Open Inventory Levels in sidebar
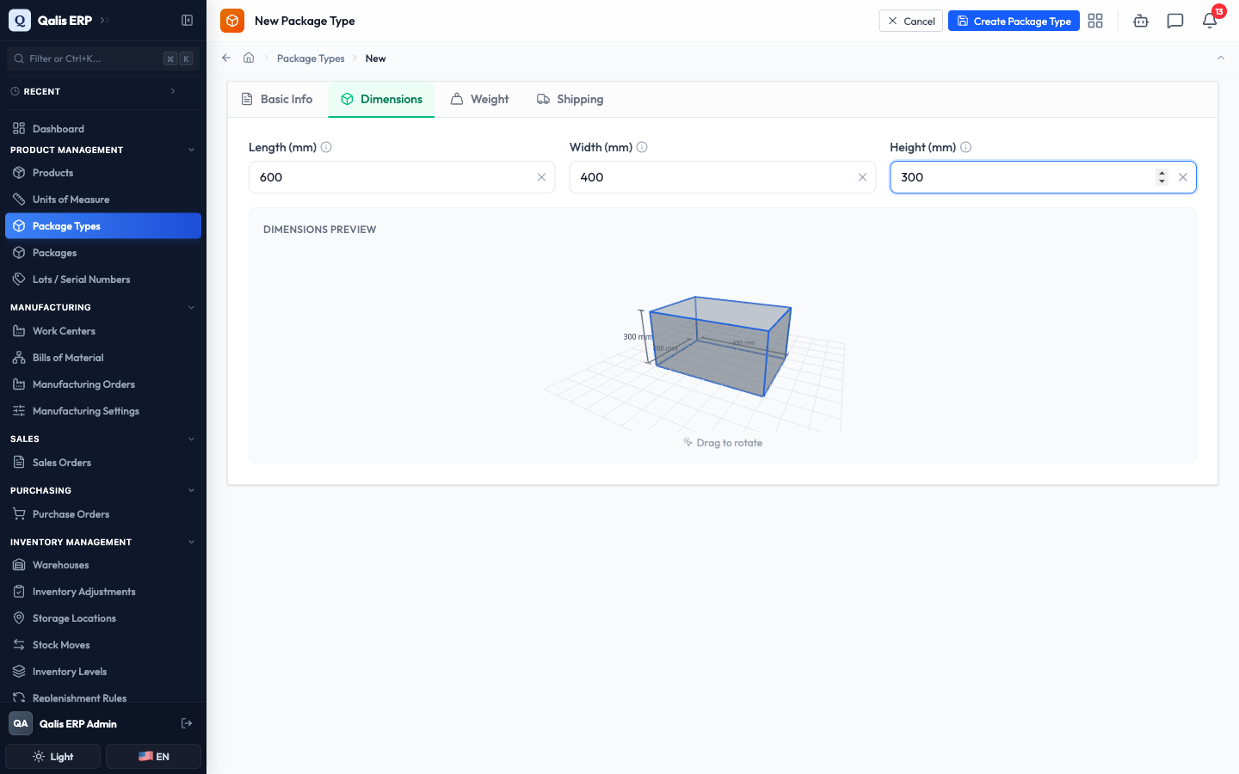The width and height of the screenshot is (1239, 774). click(103, 672)
